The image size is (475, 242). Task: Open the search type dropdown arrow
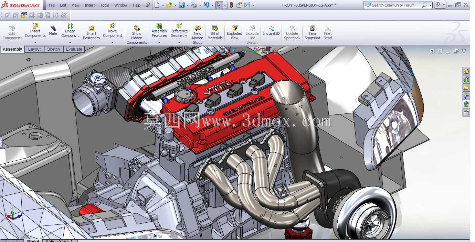click(x=430, y=5)
